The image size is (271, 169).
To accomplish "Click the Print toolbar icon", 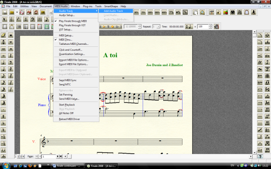I will (29, 12).
